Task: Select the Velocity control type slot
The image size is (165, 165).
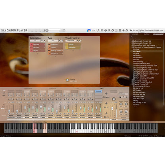Action: [56, 50]
